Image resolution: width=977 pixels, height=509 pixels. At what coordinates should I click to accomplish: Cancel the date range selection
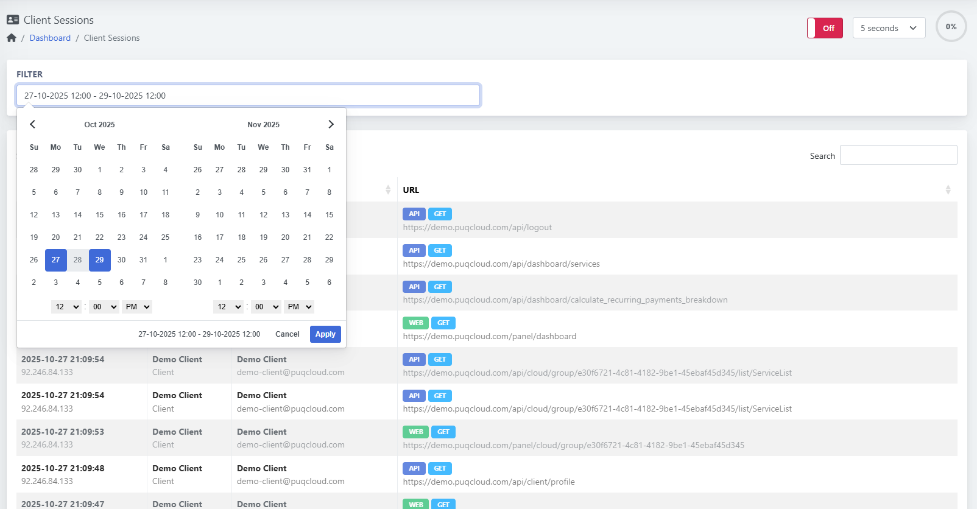click(287, 334)
